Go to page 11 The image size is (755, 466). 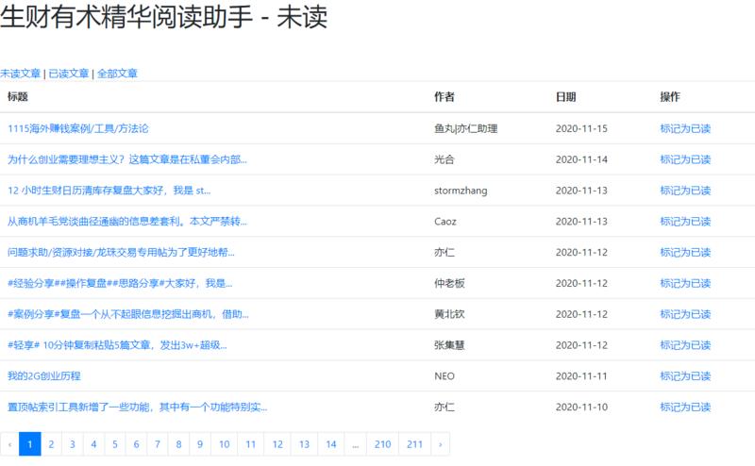[x=250, y=444]
